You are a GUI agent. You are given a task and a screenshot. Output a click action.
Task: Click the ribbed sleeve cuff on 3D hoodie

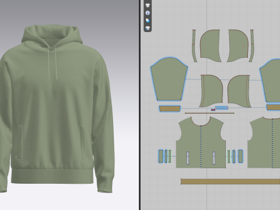coord(104,185)
